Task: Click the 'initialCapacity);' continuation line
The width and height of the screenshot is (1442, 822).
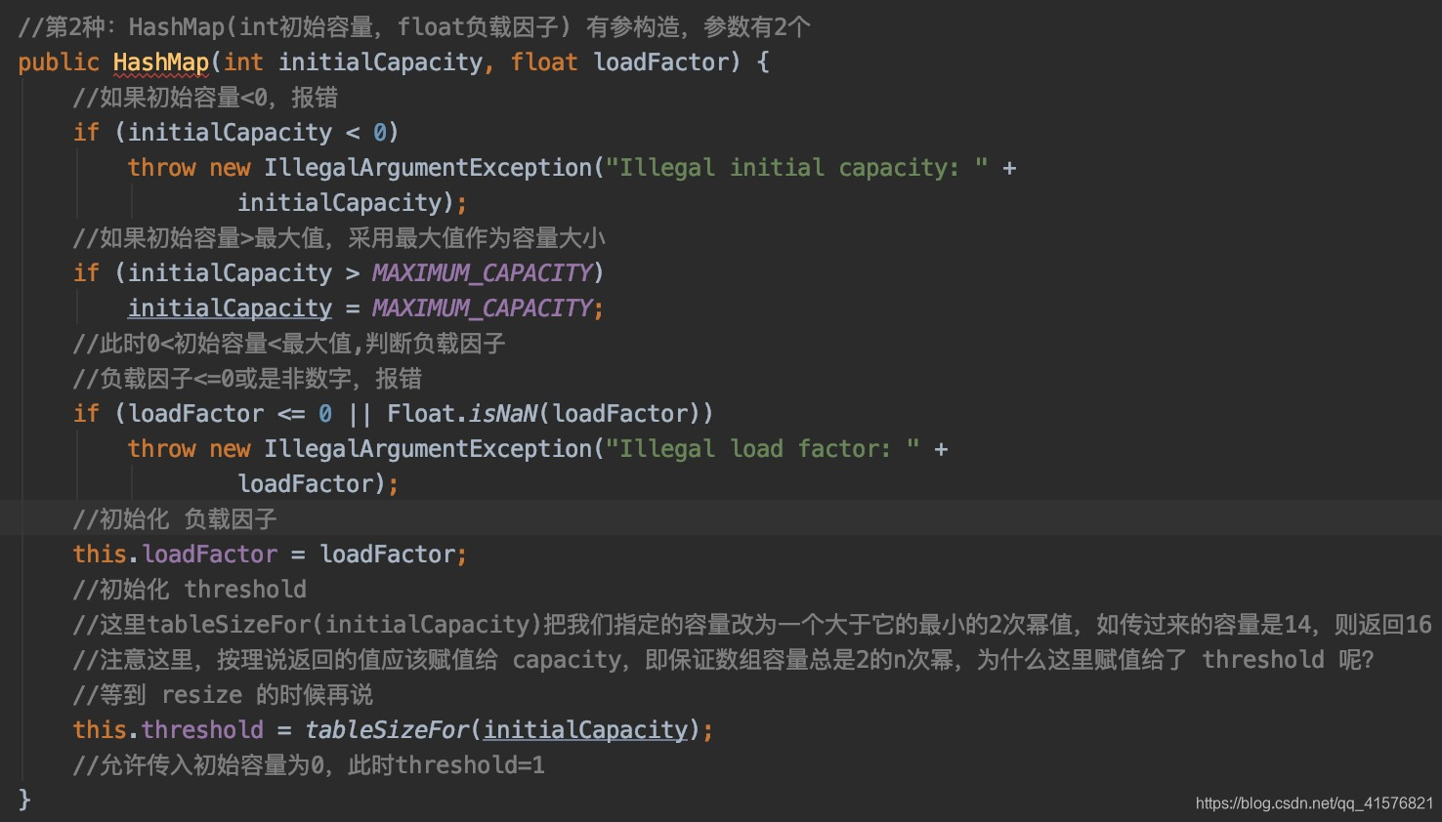Action: point(352,203)
